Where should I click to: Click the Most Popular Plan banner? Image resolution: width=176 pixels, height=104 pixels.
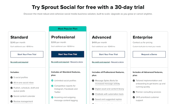tap(68, 29)
